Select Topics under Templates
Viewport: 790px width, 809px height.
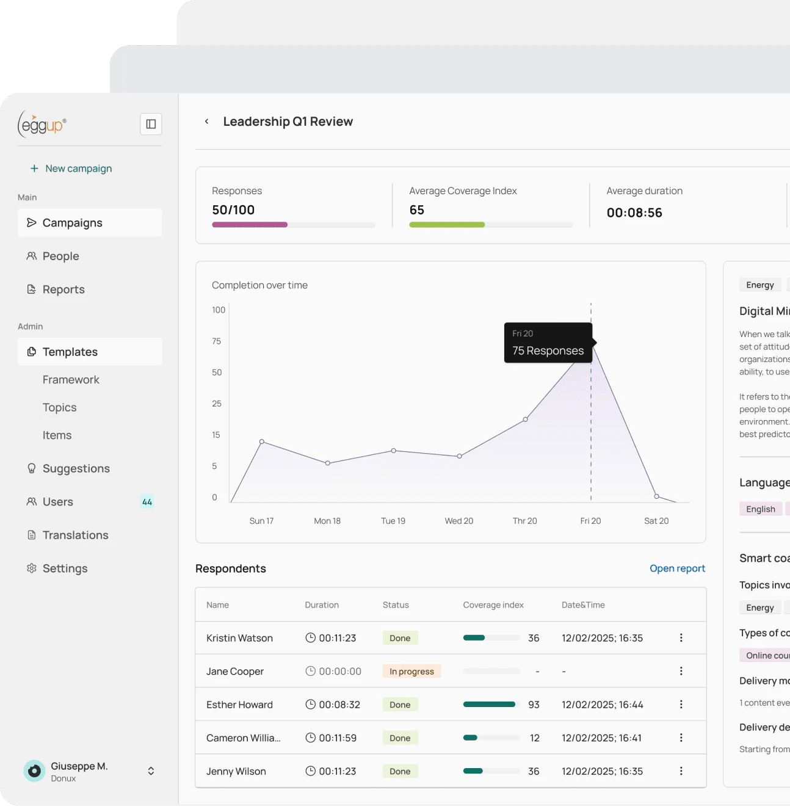click(60, 407)
